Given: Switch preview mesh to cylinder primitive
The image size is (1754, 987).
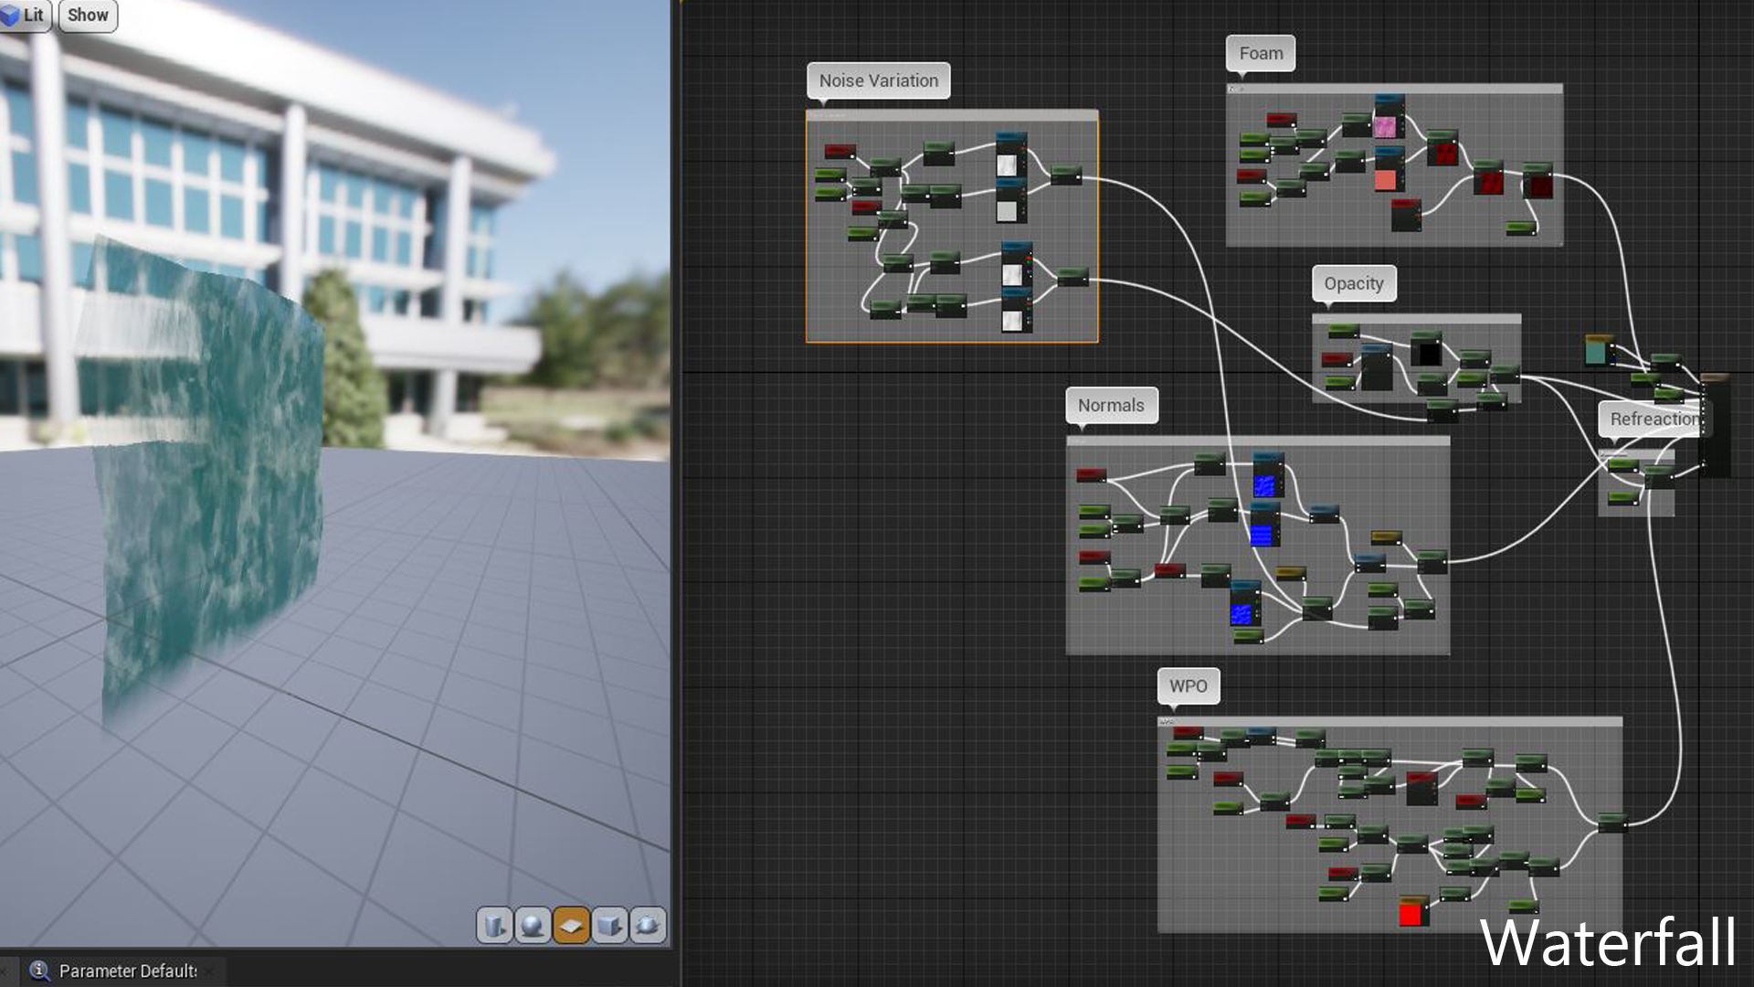Looking at the screenshot, I should click(494, 926).
